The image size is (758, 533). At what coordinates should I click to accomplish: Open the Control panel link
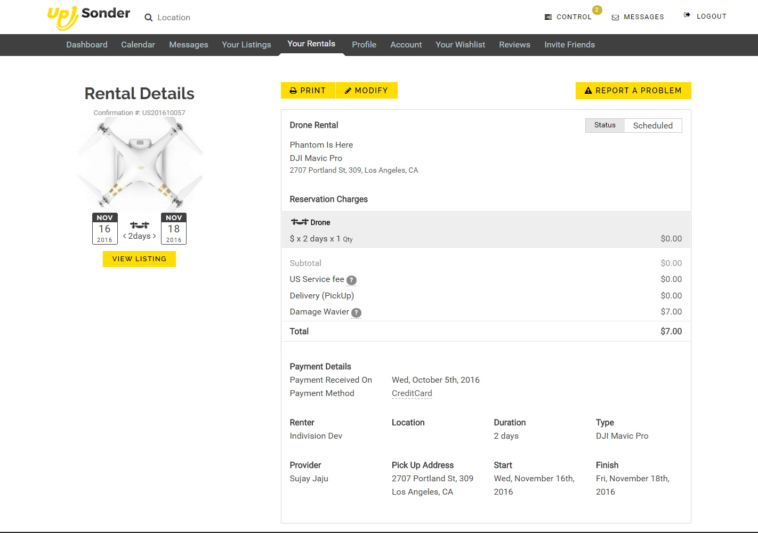tap(574, 17)
